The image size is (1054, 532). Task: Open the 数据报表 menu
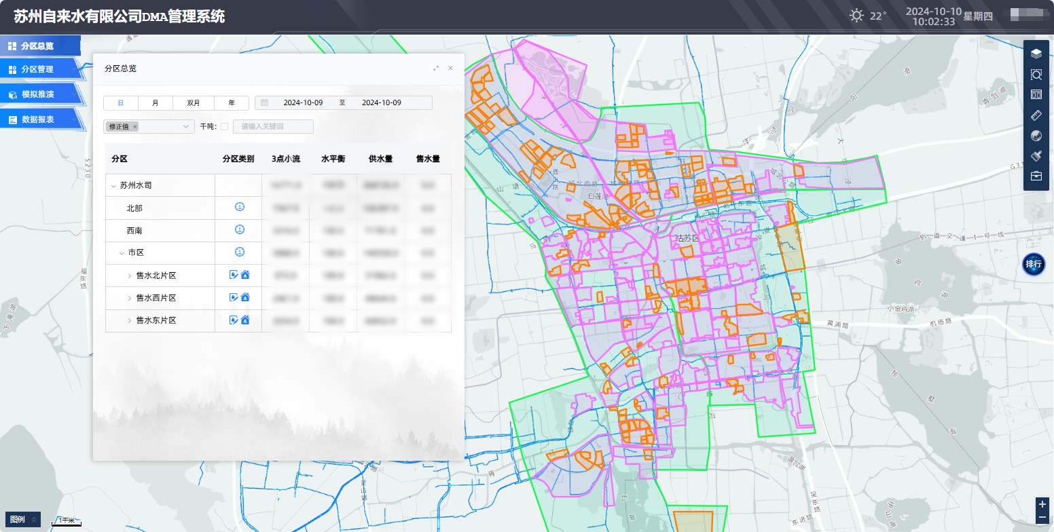click(x=38, y=119)
